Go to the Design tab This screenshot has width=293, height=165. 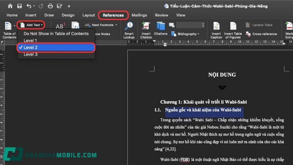point(68,15)
